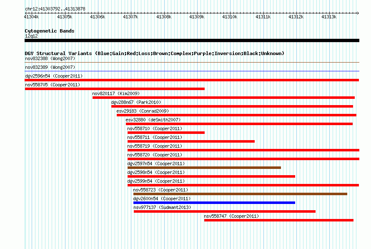Click the 41306k ruler tick label

point(98,17)
